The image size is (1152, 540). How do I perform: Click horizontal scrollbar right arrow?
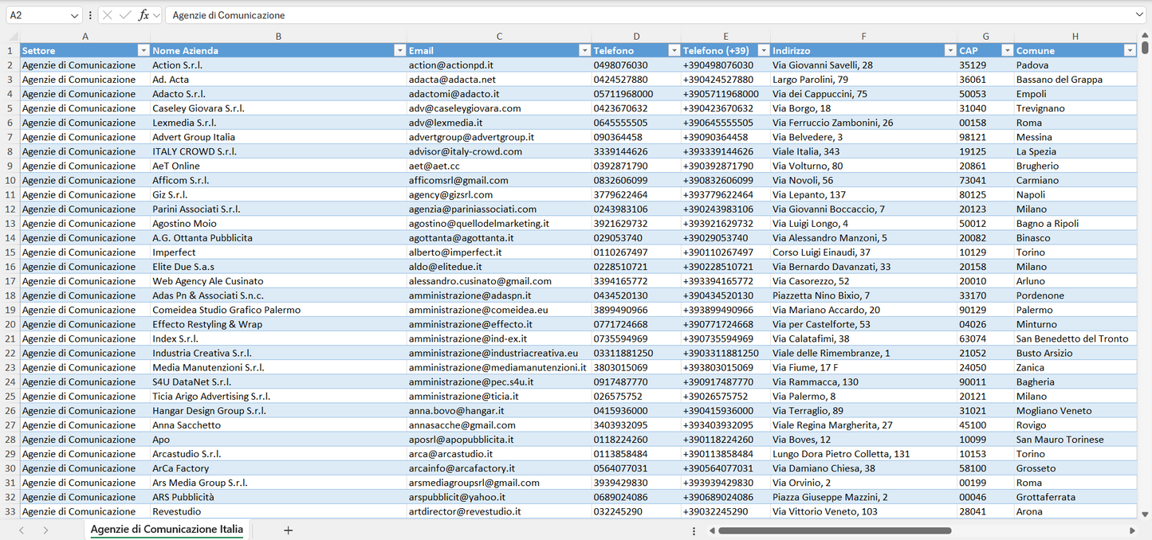(1132, 530)
